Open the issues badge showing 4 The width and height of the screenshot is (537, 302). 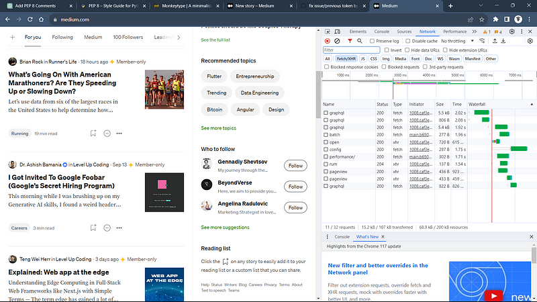click(x=498, y=32)
